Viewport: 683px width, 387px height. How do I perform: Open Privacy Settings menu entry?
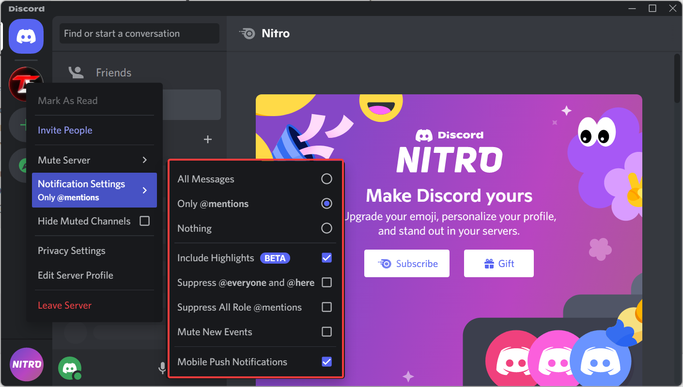(94, 251)
